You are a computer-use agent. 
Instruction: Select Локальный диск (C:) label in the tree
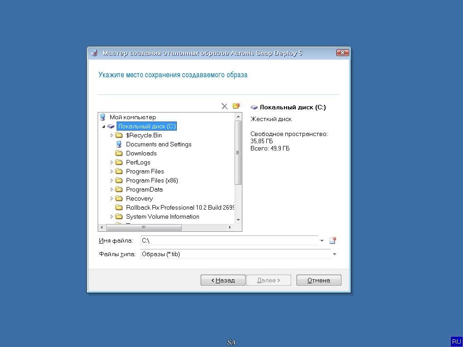click(x=147, y=127)
